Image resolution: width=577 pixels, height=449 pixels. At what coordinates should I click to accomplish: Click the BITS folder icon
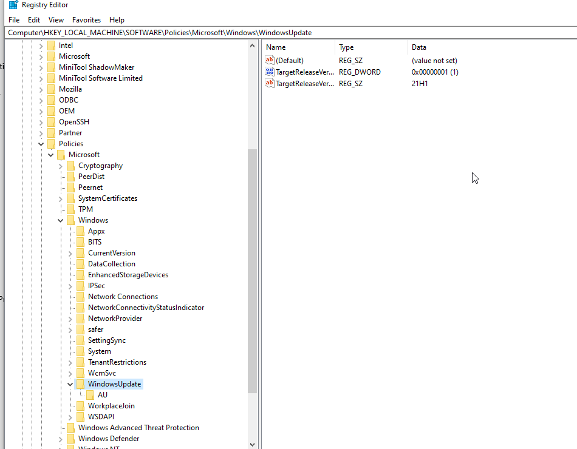click(x=81, y=242)
